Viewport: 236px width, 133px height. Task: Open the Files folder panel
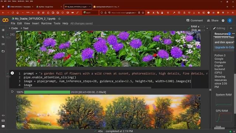[3, 51]
